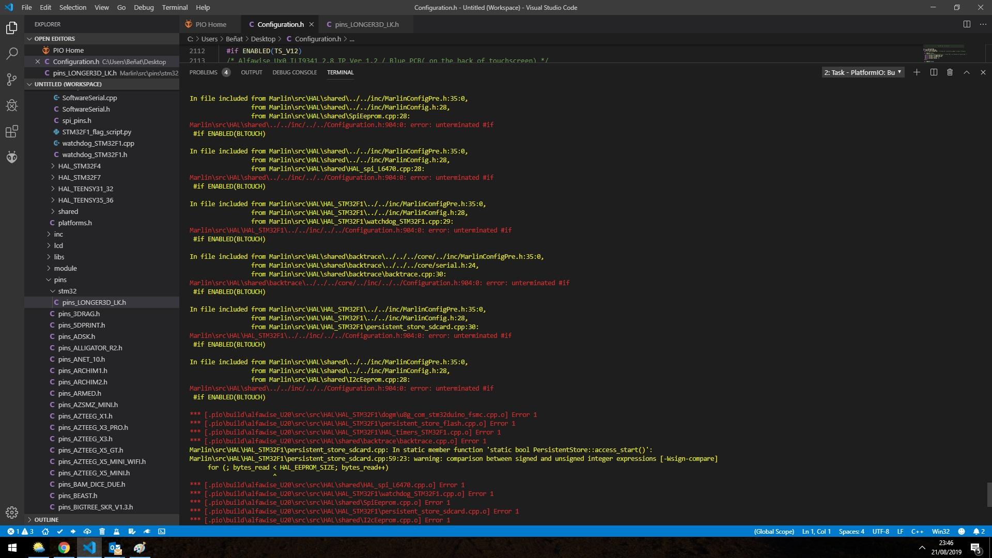992x558 pixels.
Task: Switch to pins_LONGER3D_LK.h editor tab
Action: point(366,24)
